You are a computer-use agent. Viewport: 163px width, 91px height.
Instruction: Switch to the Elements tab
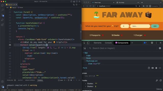pos(98,43)
